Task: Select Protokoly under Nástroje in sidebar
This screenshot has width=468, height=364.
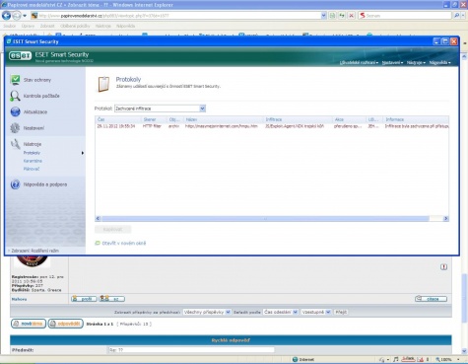Action: point(32,153)
